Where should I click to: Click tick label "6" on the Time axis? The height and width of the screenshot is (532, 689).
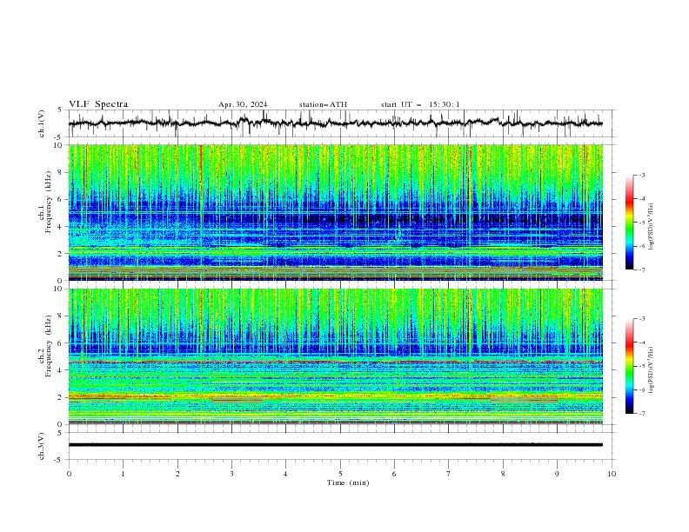click(x=394, y=474)
